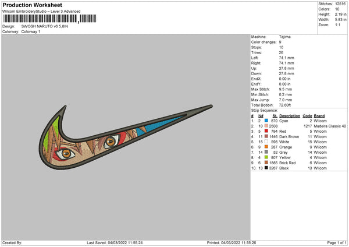Click the Madeira Classic 40 peach swatch
Screen dimensions: 349x247
coord(266,126)
